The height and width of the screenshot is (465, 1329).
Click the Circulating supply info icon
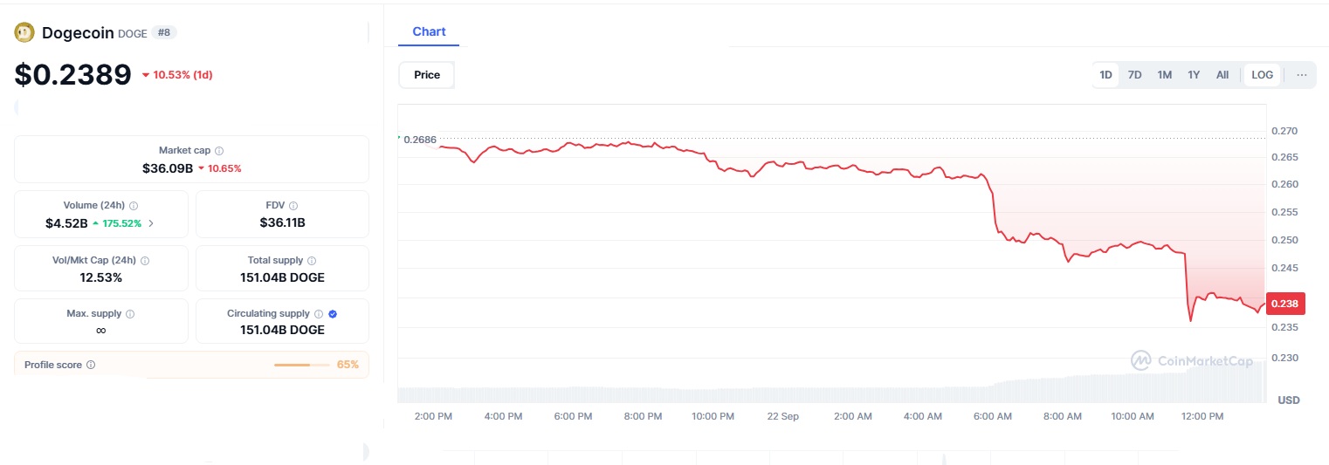coord(319,314)
